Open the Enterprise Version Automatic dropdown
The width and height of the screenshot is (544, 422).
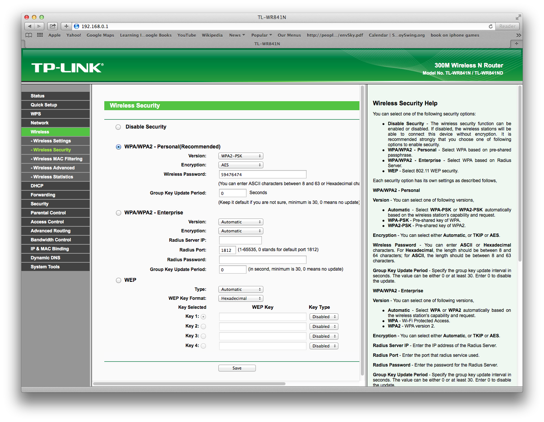[241, 222]
